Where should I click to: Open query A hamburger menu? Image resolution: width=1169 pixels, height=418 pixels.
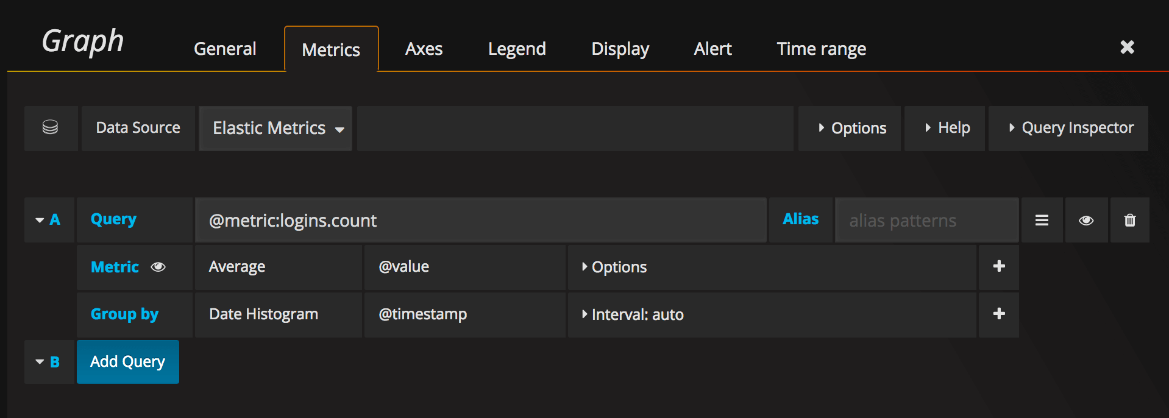click(1042, 220)
